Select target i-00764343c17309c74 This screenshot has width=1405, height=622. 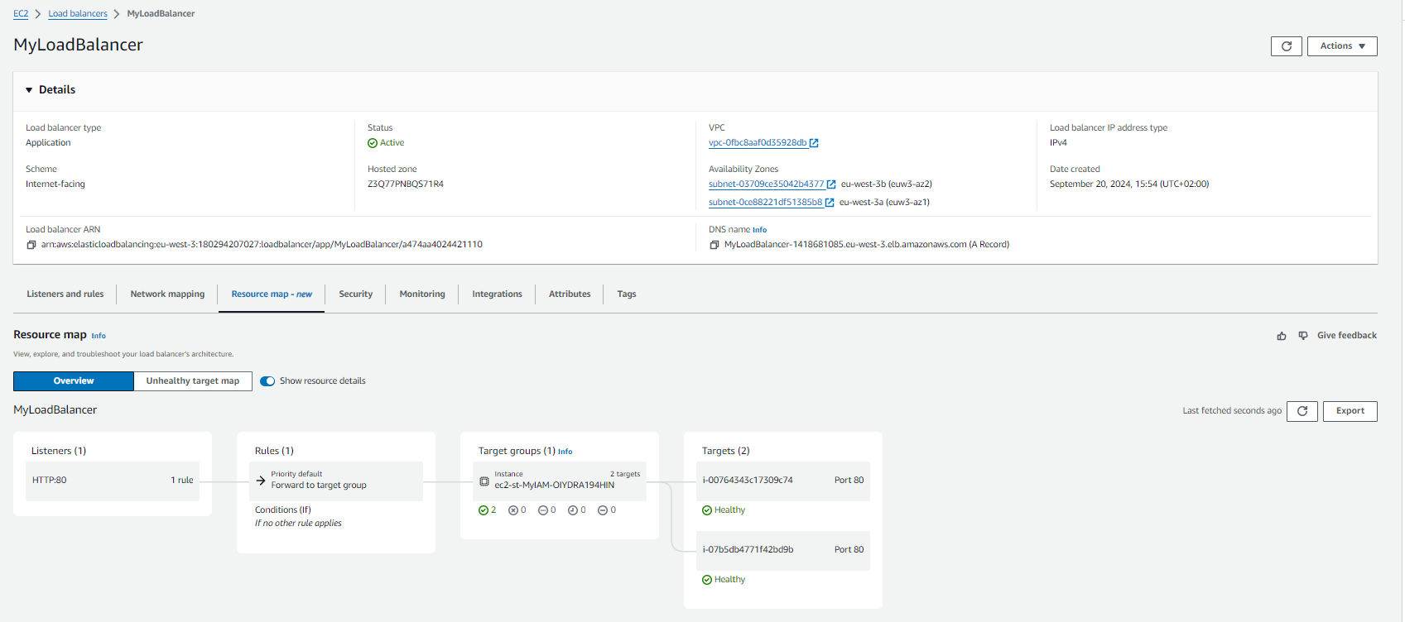(x=783, y=481)
